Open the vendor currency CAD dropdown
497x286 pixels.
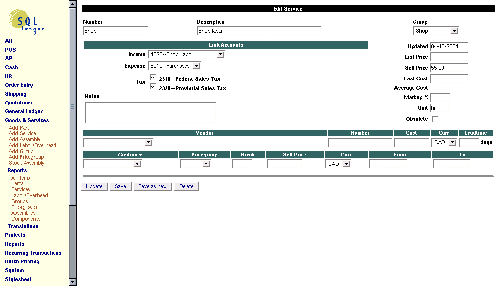[x=451, y=142]
